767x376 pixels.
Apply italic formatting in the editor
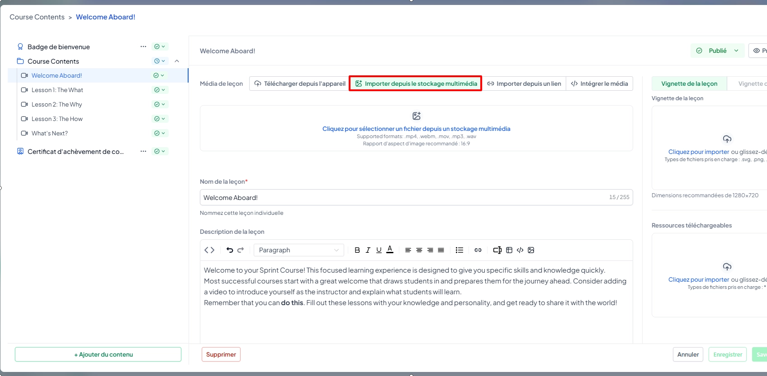[368, 250]
